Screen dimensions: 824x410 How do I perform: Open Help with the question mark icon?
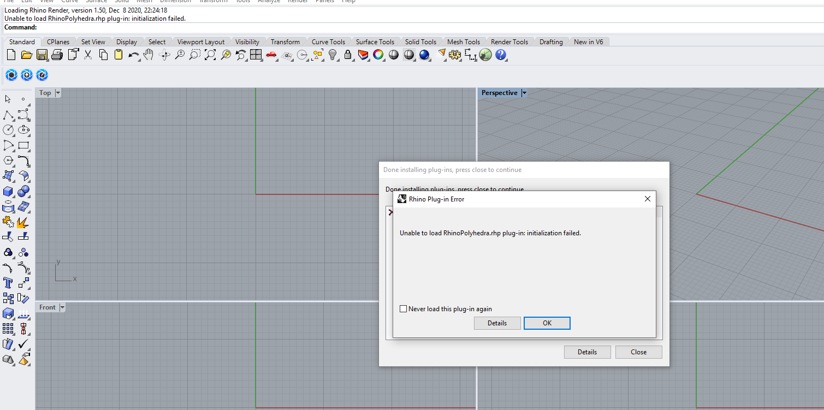point(501,55)
